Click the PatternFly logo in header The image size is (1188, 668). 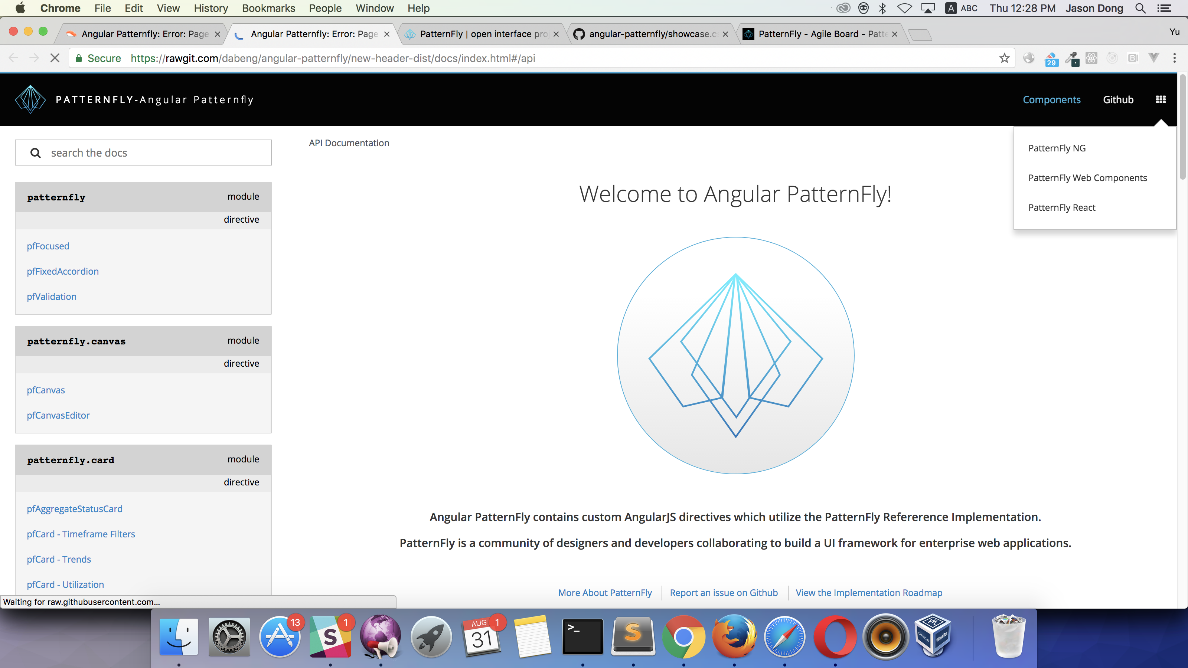coord(30,99)
